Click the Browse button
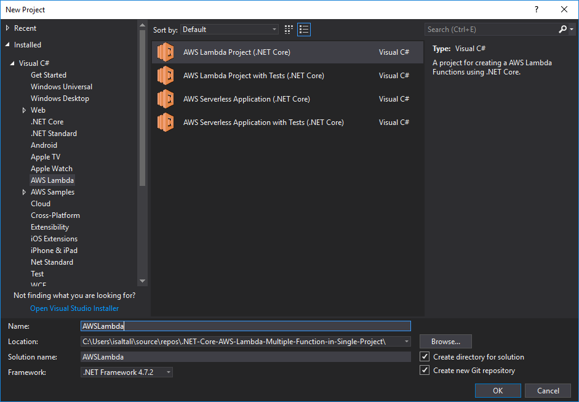The height and width of the screenshot is (402, 579). 445,341
